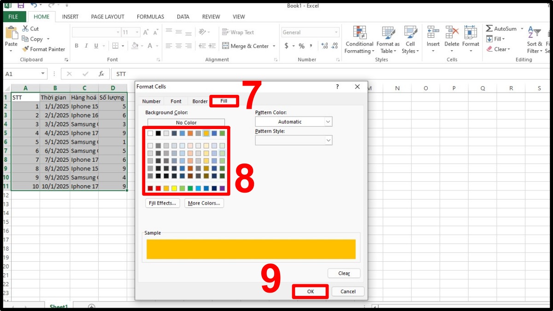Select the Format Painter brush
Image resolution: width=553 pixels, height=311 pixels.
tap(25, 49)
